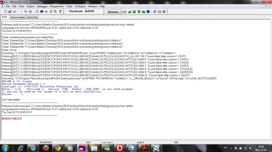Open the Configure menu
The height and width of the screenshot is (152, 272).
(x=80, y=6)
